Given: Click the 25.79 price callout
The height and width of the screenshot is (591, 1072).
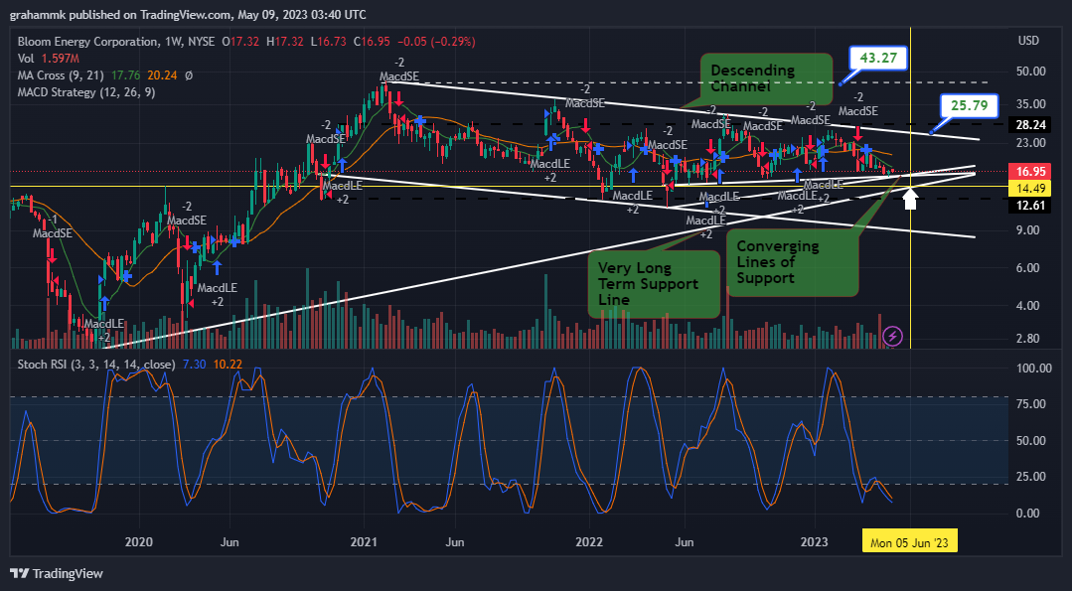Looking at the screenshot, I should (x=970, y=106).
